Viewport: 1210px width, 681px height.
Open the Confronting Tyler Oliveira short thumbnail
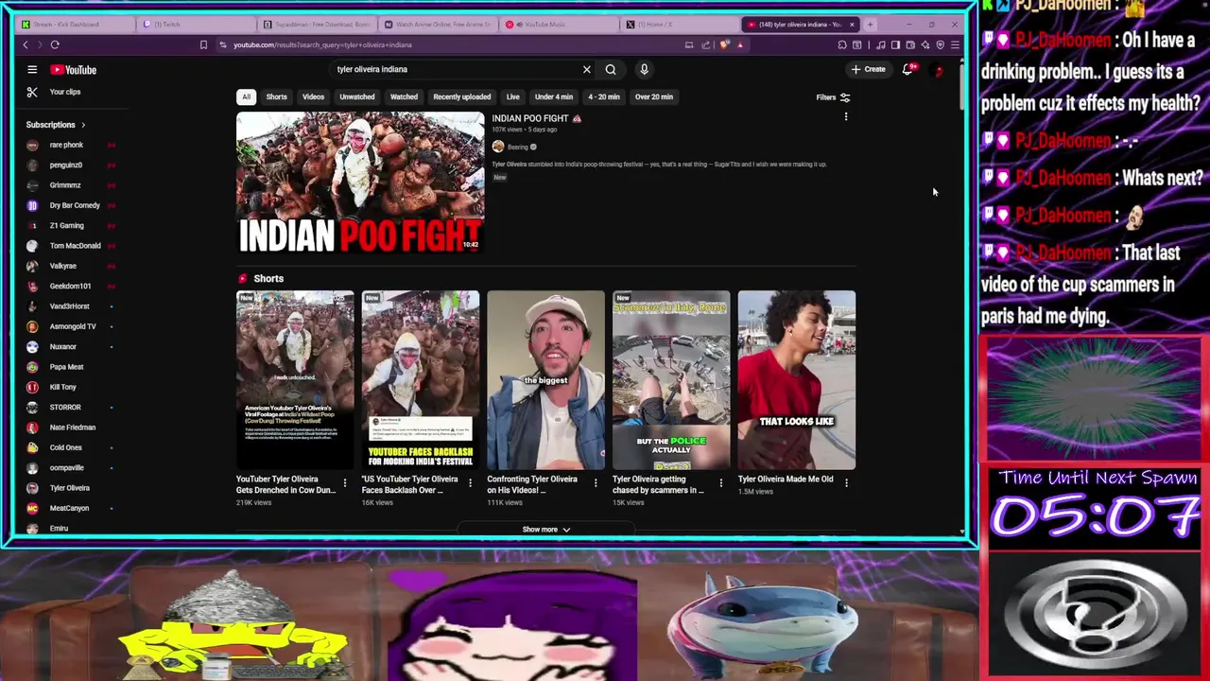coord(545,380)
